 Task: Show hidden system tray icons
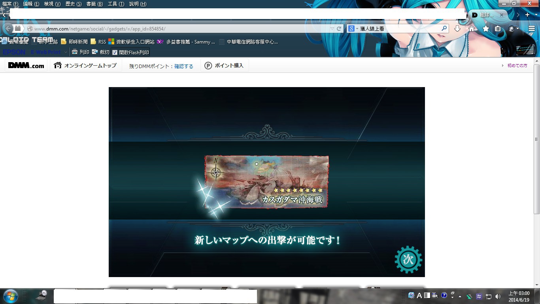click(460, 296)
